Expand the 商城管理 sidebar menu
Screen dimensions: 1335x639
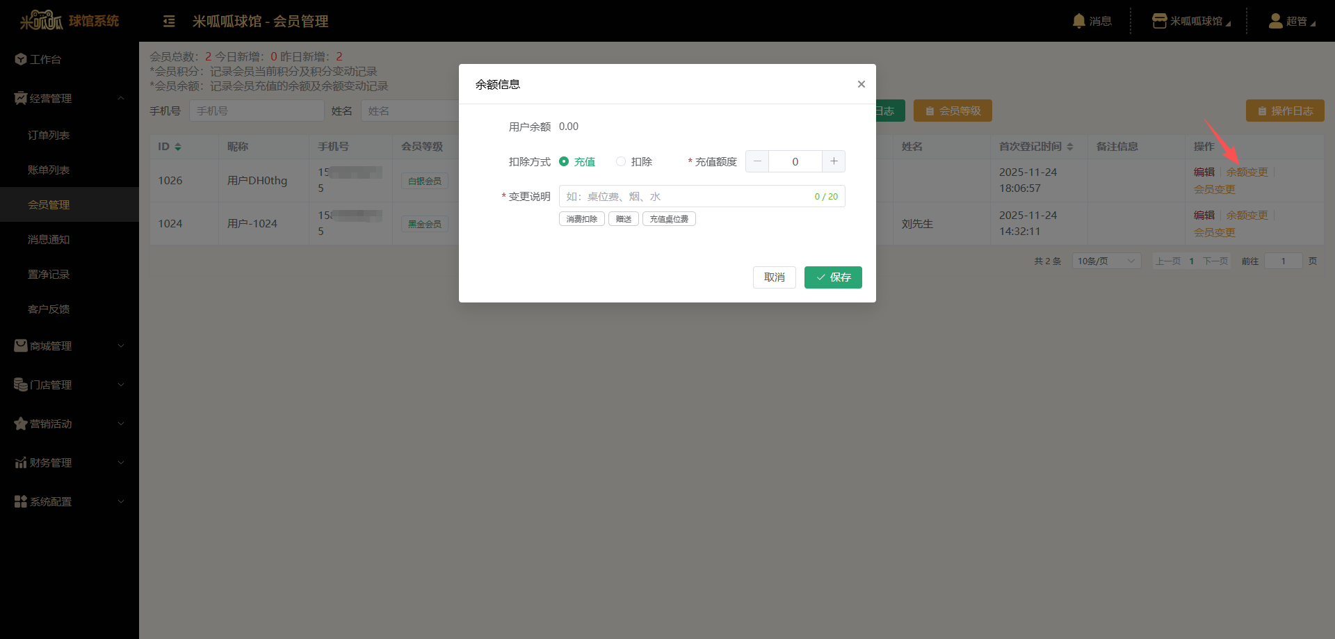click(x=70, y=346)
